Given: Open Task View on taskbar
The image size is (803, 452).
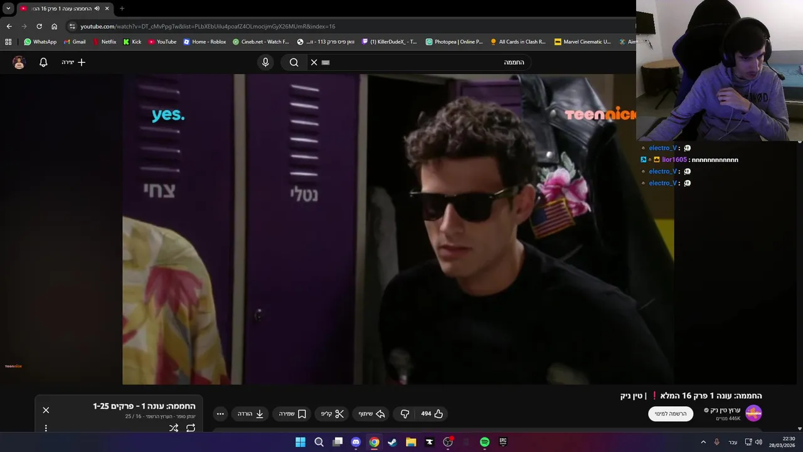Looking at the screenshot, I should (338, 442).
